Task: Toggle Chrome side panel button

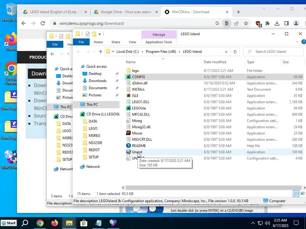Action: (287, 23)
